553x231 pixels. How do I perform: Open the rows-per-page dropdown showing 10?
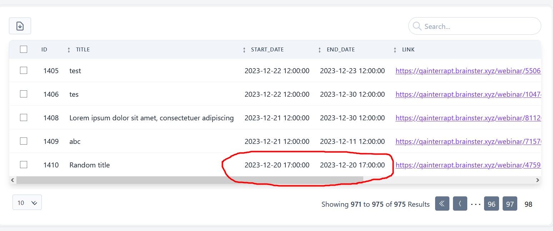pyautogui.click(x=27, y=202)
